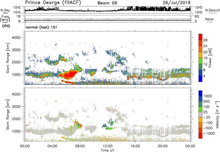The image size is (220, 152).
Task: Click the 4000 tick of the power panel
Action: point(16,38)
